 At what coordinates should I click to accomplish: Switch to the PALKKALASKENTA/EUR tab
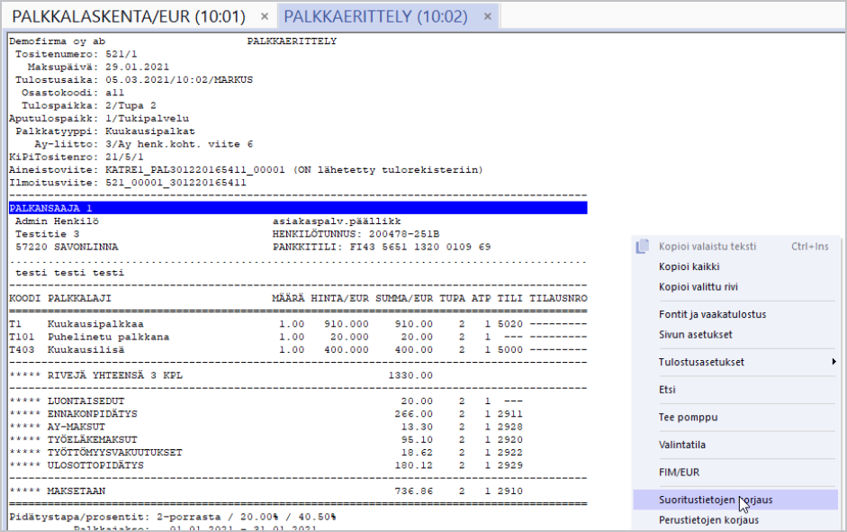point(128,16)
